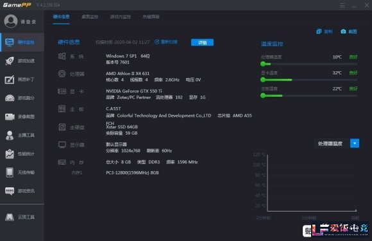Click the monitor display icon

pos(62,145)
